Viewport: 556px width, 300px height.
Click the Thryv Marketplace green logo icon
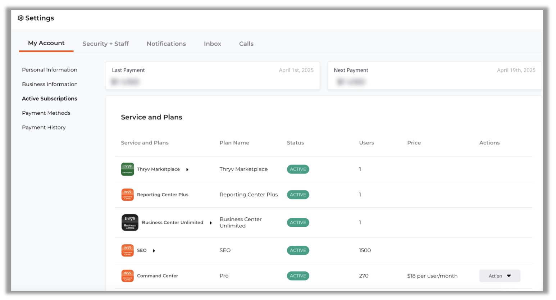[128, 169]
